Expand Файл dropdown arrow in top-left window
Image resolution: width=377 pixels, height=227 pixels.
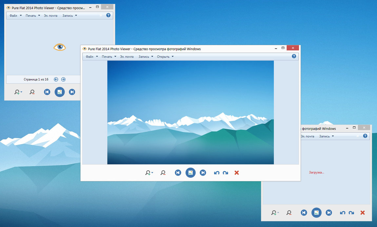click(21, 16)
